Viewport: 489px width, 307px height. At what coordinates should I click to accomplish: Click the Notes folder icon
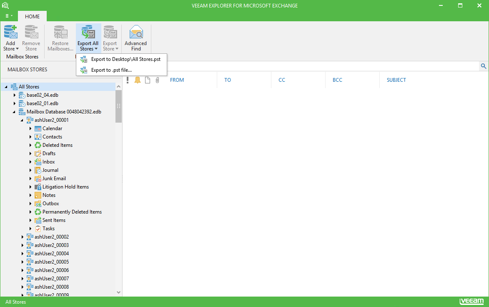pyautogui.click(x=38, y=195)
